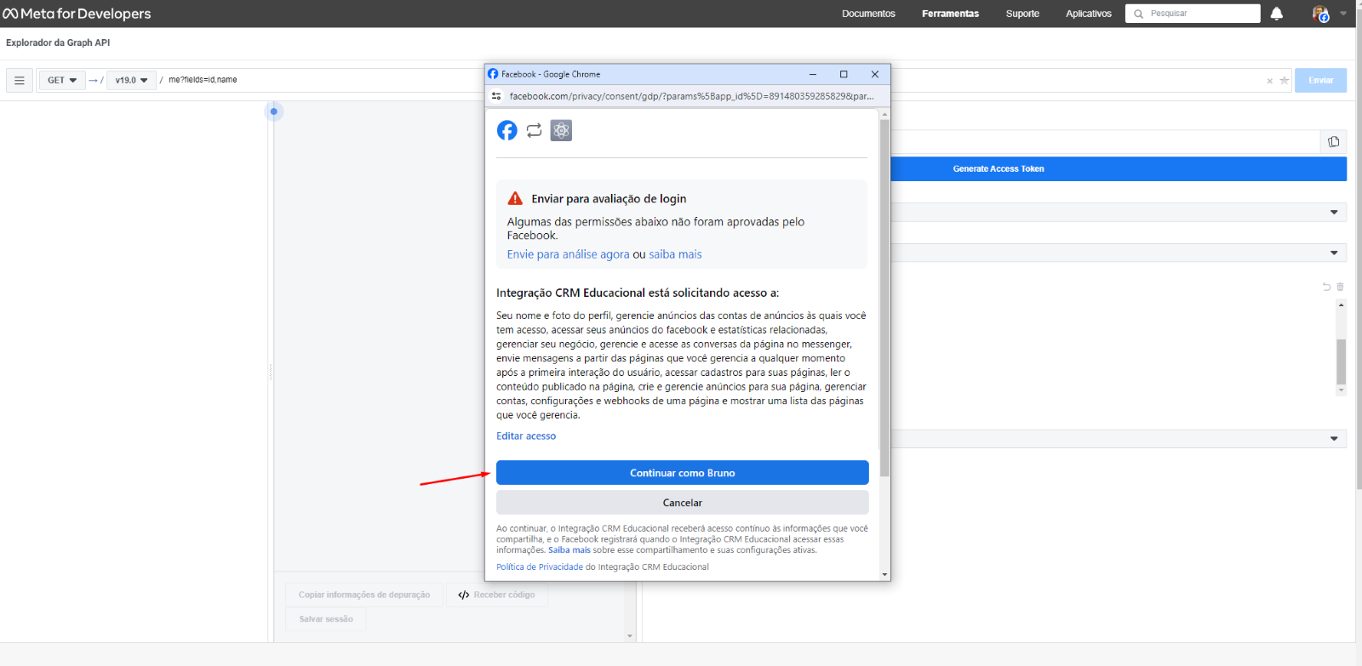Open Suporte in top navigation

pyautogui.click(x=1022, y=14)
